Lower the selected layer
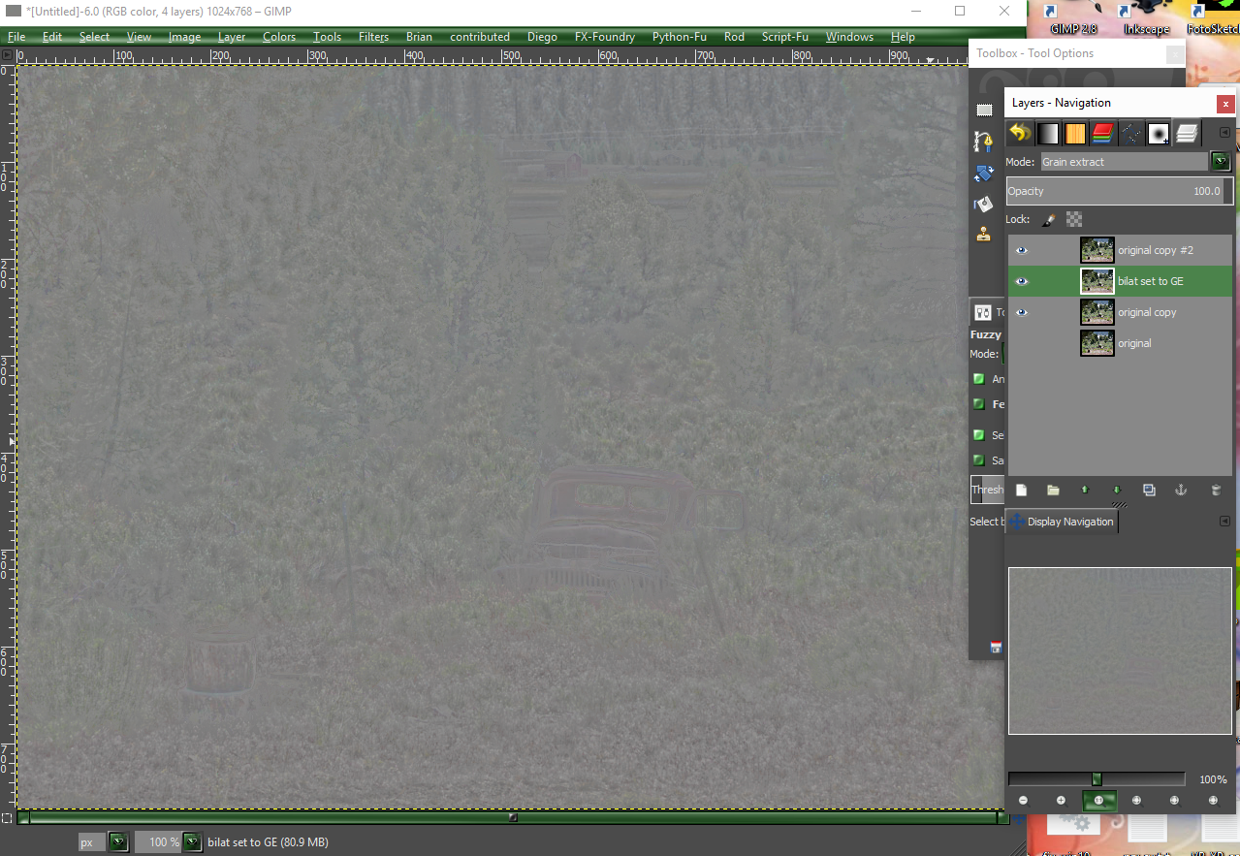 [x=1116, y=491]
